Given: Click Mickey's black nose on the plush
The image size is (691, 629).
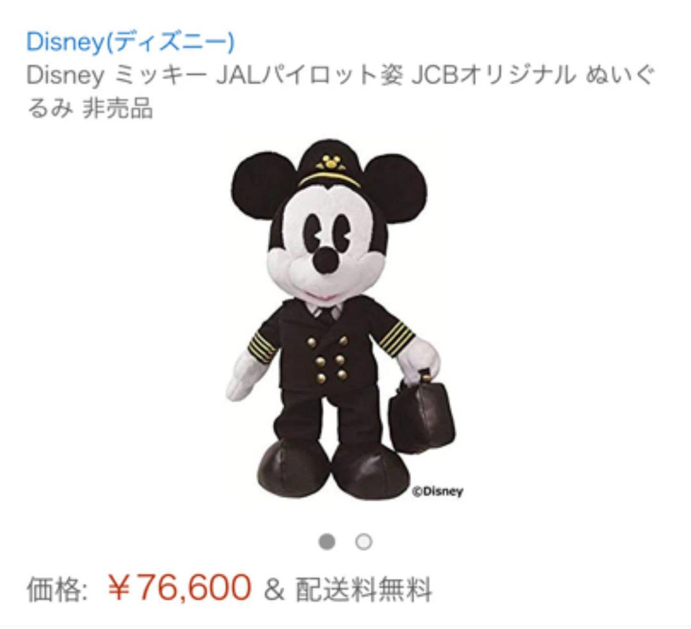Looking at the screenshot, I should pos(326,260).
